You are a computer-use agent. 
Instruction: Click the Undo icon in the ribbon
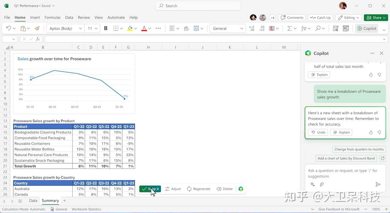[8, 28]
